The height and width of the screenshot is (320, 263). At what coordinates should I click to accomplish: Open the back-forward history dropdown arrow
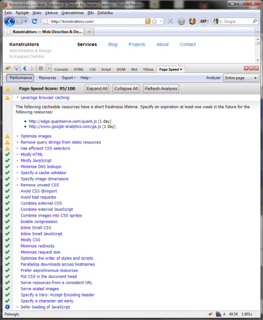point(26,21)
